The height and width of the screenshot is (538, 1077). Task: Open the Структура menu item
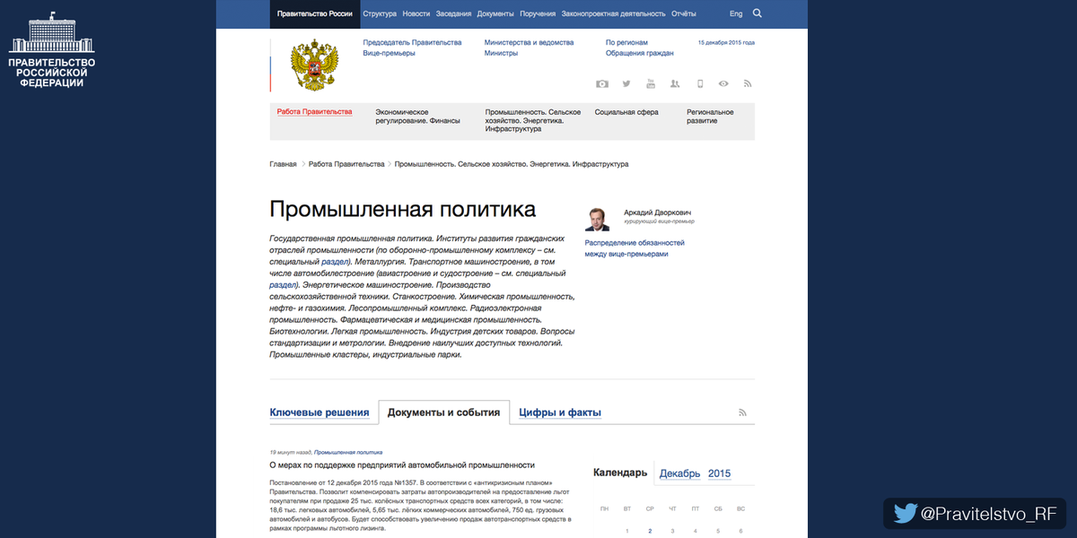pos(380,14)
